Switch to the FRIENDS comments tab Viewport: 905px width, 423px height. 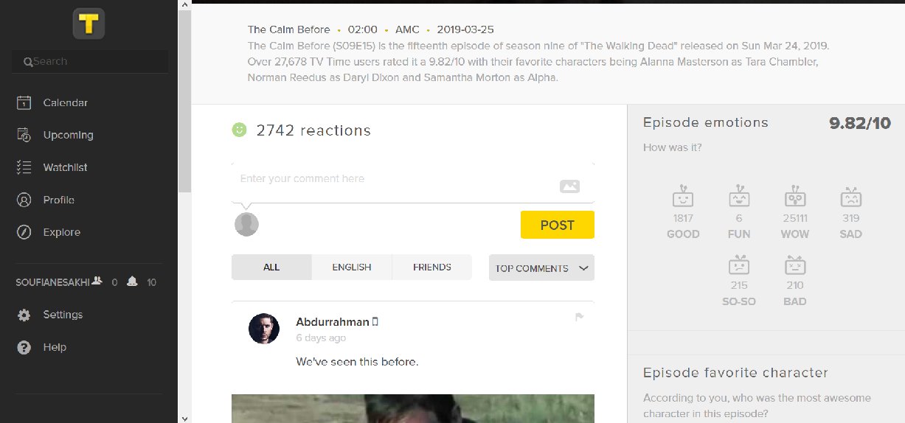point(432,268)
